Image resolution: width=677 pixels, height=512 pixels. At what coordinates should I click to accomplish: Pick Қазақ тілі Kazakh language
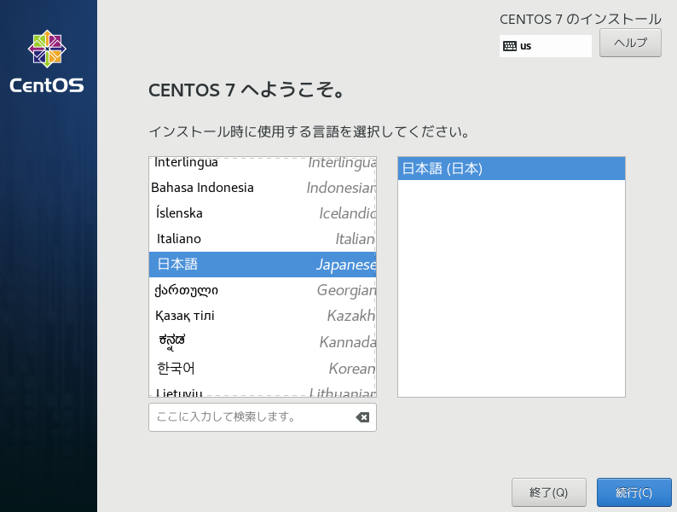263,316
